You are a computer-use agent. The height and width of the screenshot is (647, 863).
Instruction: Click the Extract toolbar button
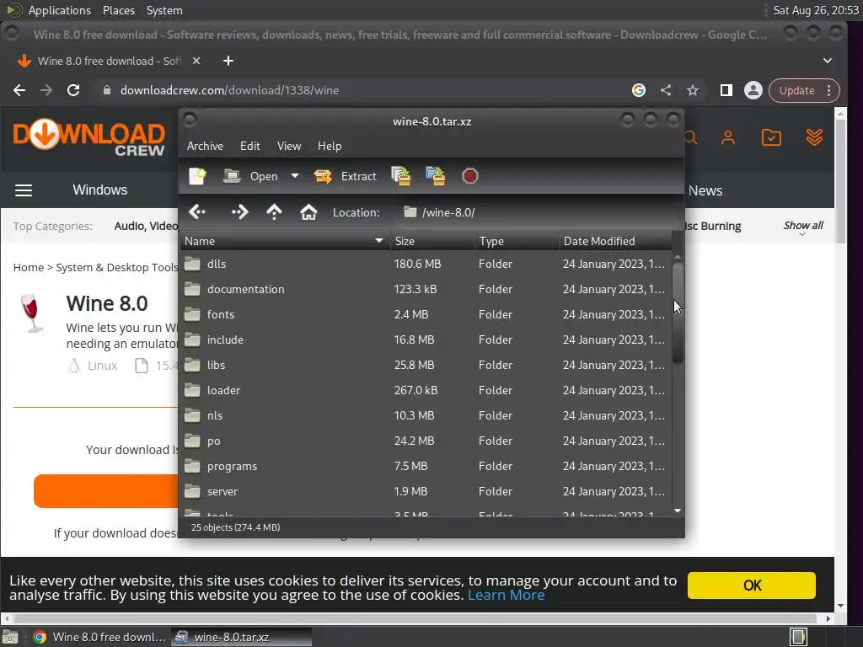pos(346,176)
